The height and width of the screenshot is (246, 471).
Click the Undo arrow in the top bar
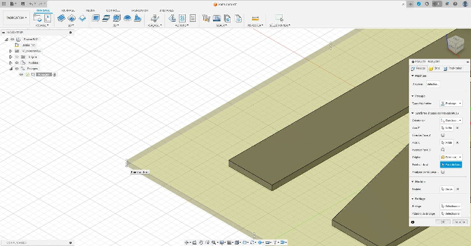pos(31,4)
